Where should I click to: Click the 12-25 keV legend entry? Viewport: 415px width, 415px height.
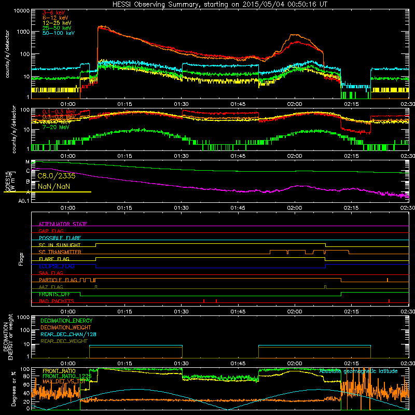[x=57, y=23]
